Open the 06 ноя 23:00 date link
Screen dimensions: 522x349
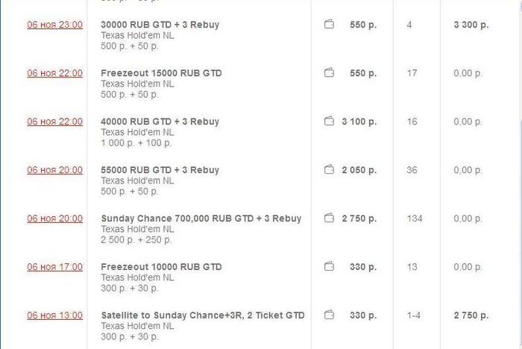[54, 25]
